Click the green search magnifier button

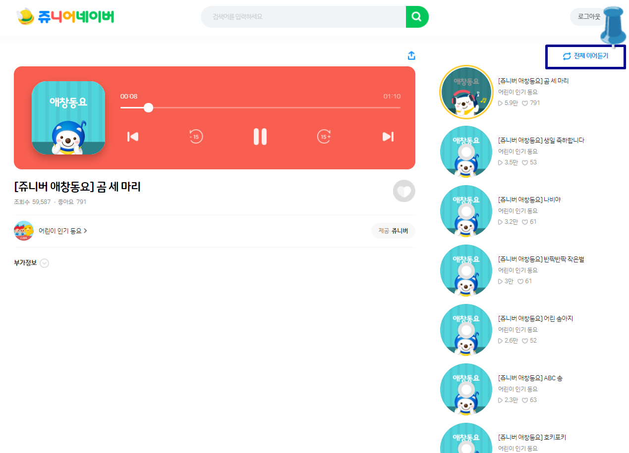[x=417, y=17]
